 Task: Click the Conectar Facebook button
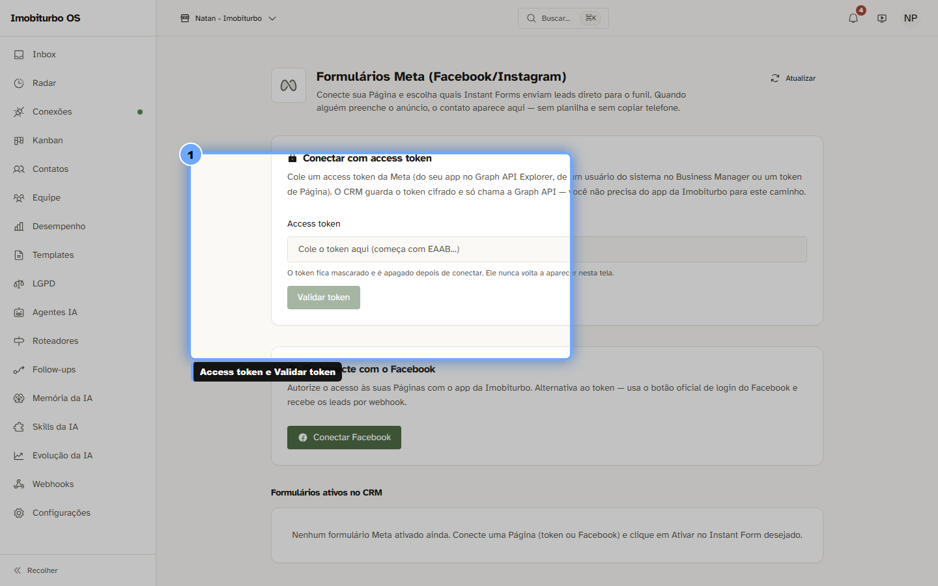coord(344,438)
